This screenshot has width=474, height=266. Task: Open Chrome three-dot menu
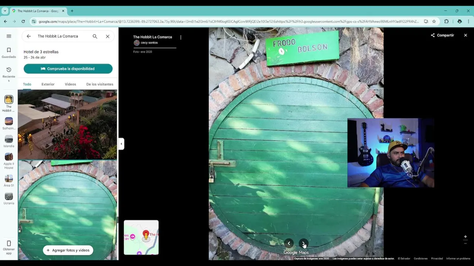point(468,21)
